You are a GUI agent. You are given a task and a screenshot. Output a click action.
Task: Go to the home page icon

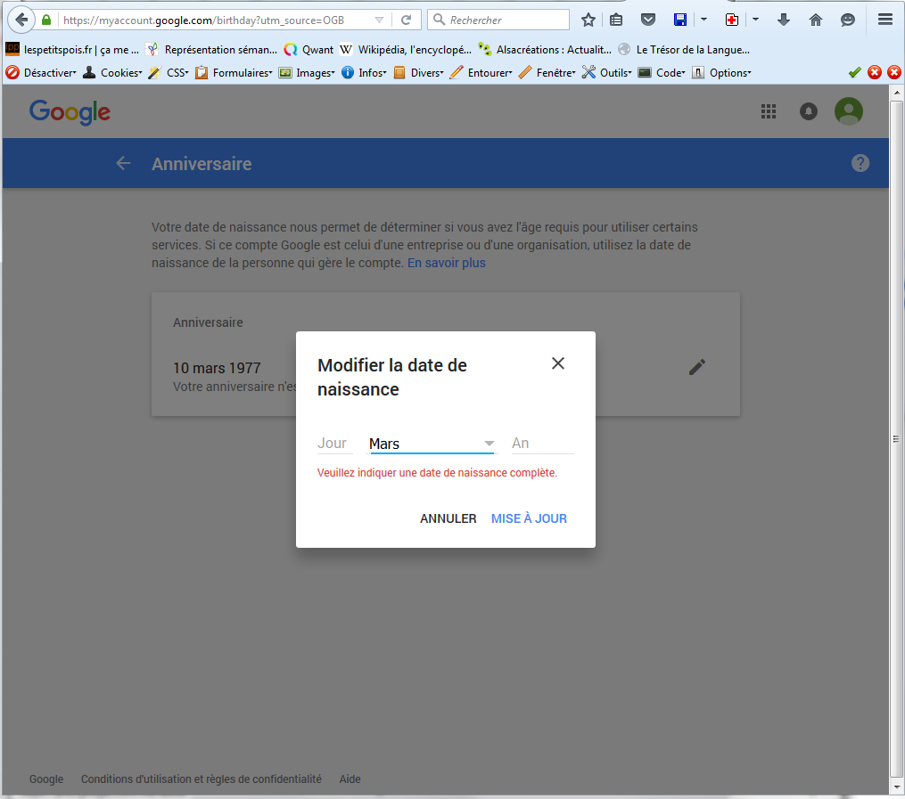coord(816,20)
